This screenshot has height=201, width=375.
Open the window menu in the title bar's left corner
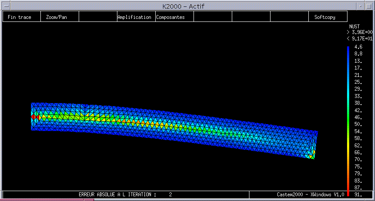(x=5, y=6)
